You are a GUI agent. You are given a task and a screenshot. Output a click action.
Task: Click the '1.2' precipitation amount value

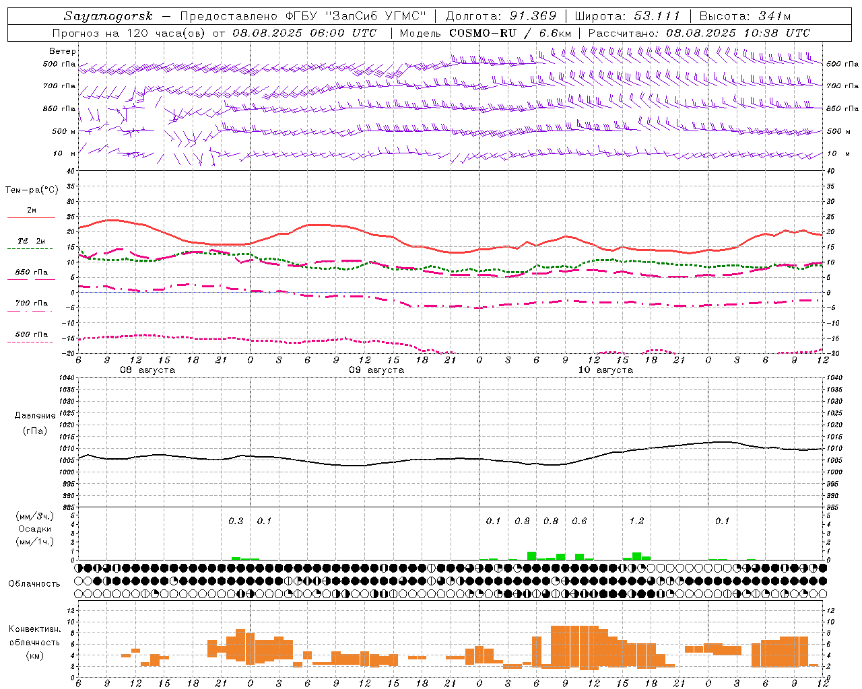click(636, 521)
